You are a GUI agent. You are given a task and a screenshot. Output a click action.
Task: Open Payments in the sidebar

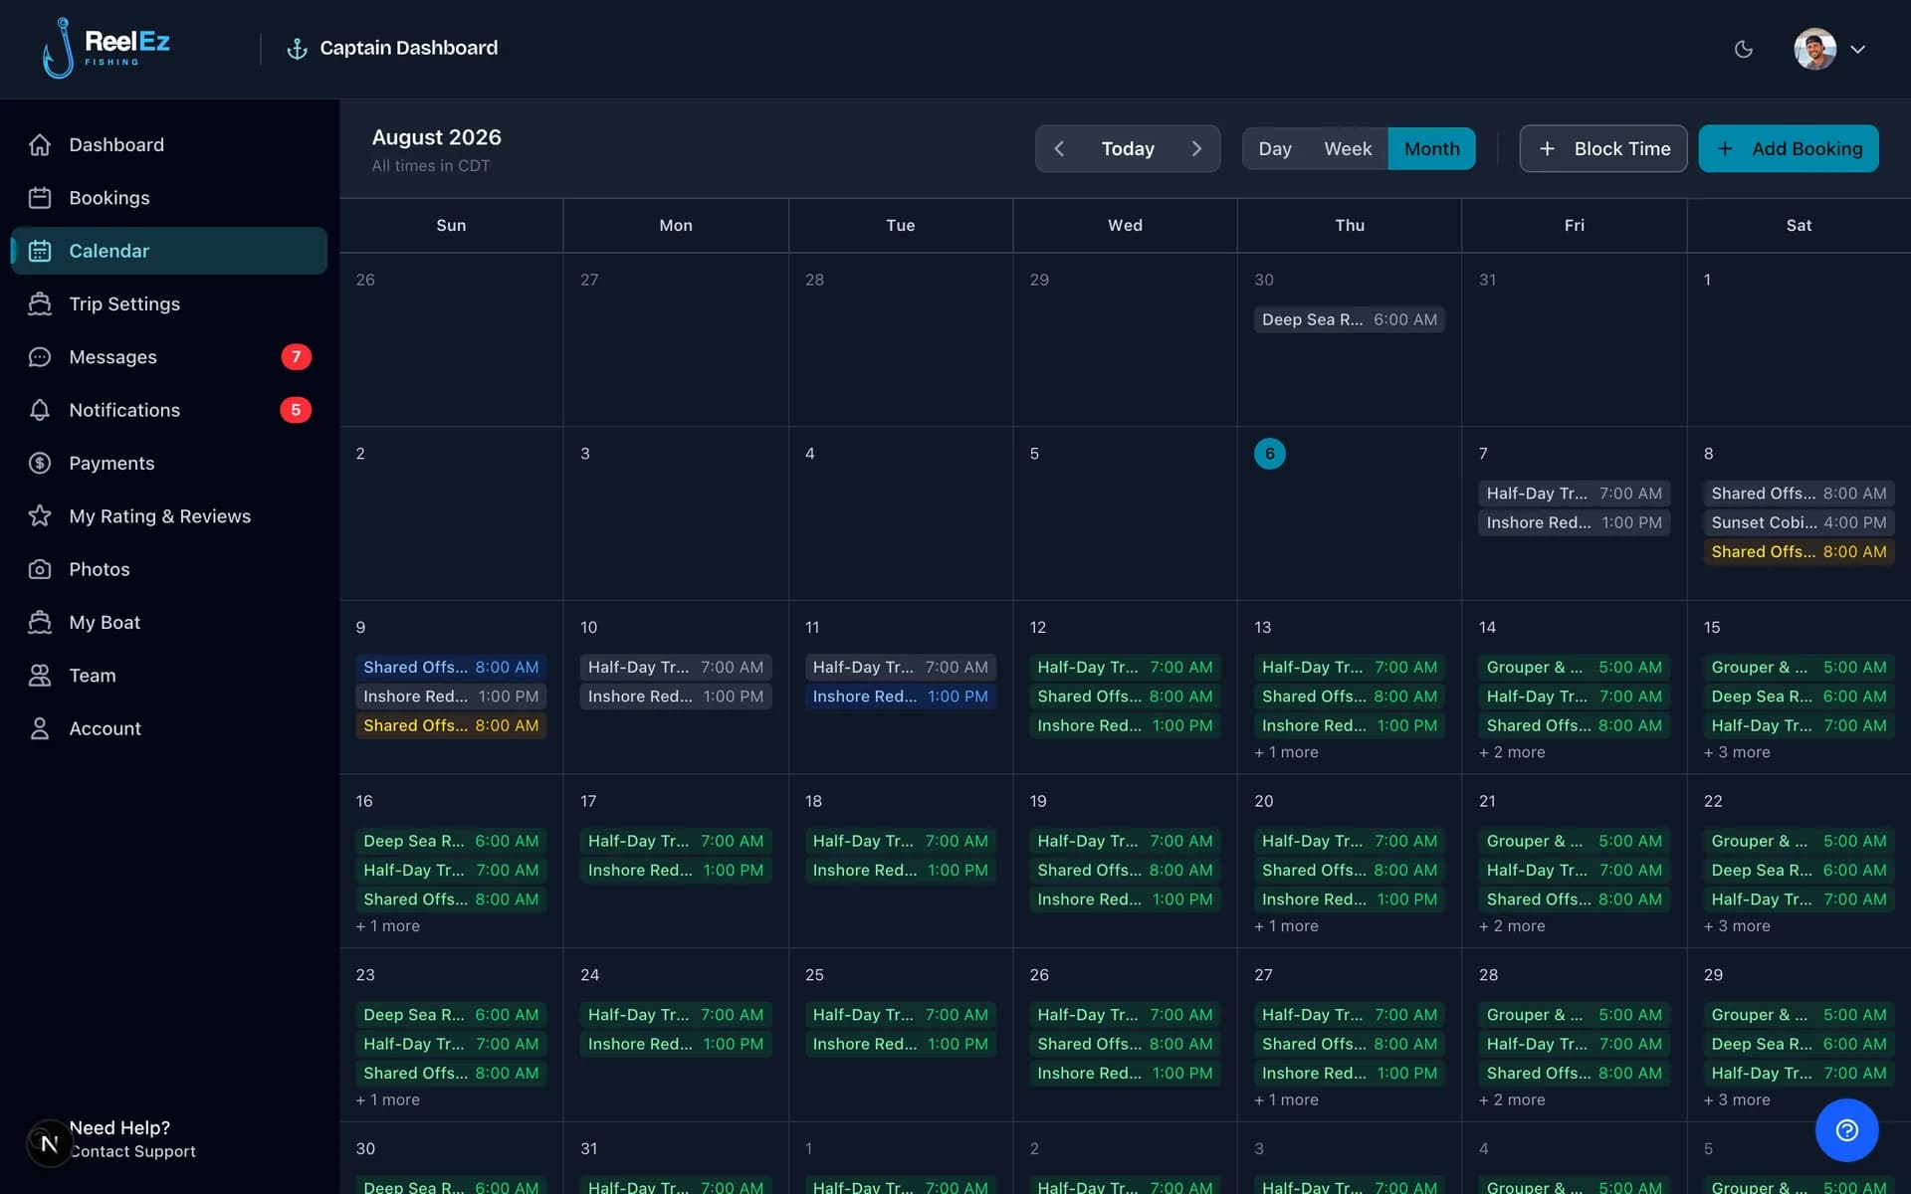tap(169, 463)
